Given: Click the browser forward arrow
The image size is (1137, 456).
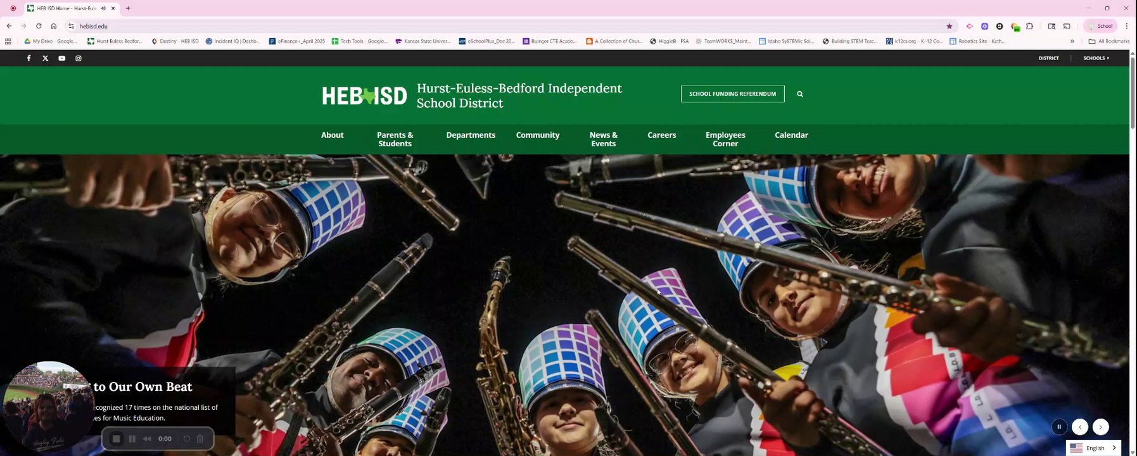Looking at the screenshot, I should (23, 26).
